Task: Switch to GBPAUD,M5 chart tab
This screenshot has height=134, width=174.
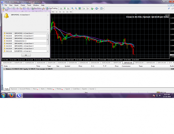Action: (x=139, y=63)
